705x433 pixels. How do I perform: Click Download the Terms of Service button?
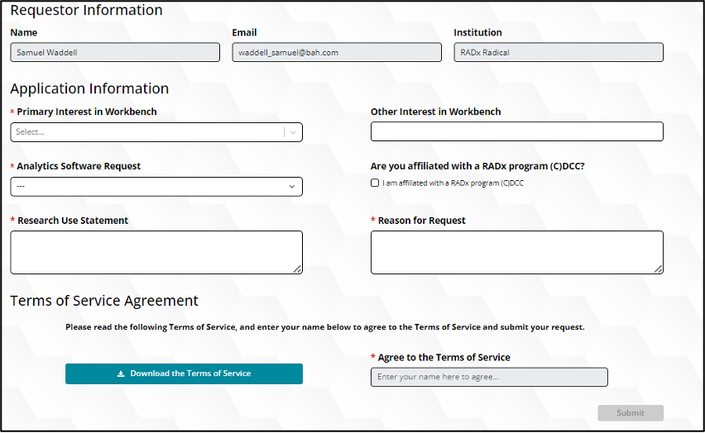point(184,374)
